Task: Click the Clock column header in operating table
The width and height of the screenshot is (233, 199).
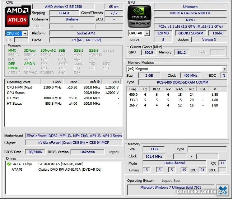Action: click(x=52, y=82)
